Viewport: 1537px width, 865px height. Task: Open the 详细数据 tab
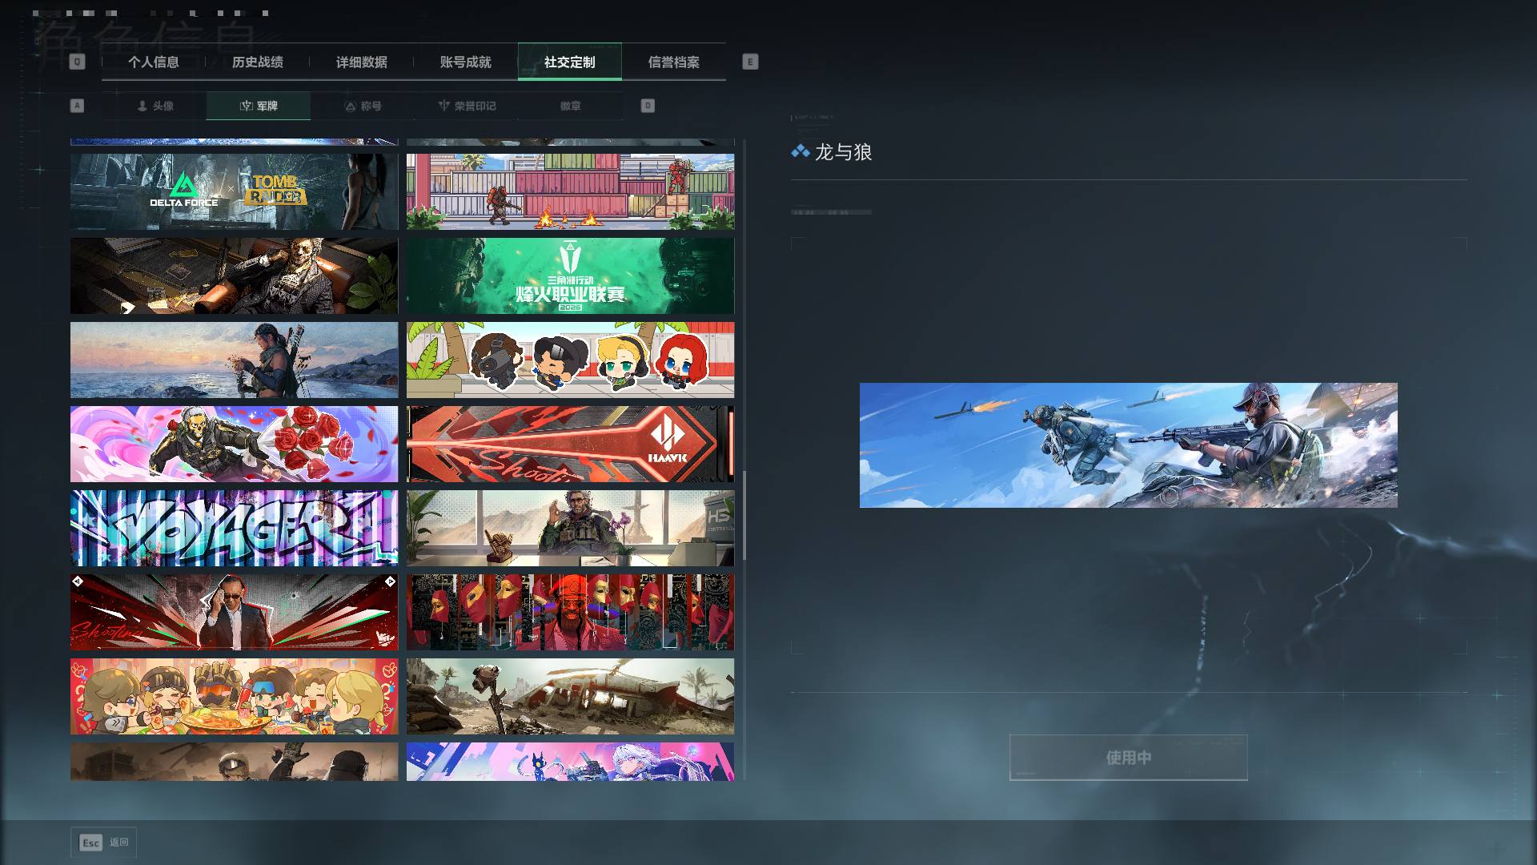click(362, 62)
